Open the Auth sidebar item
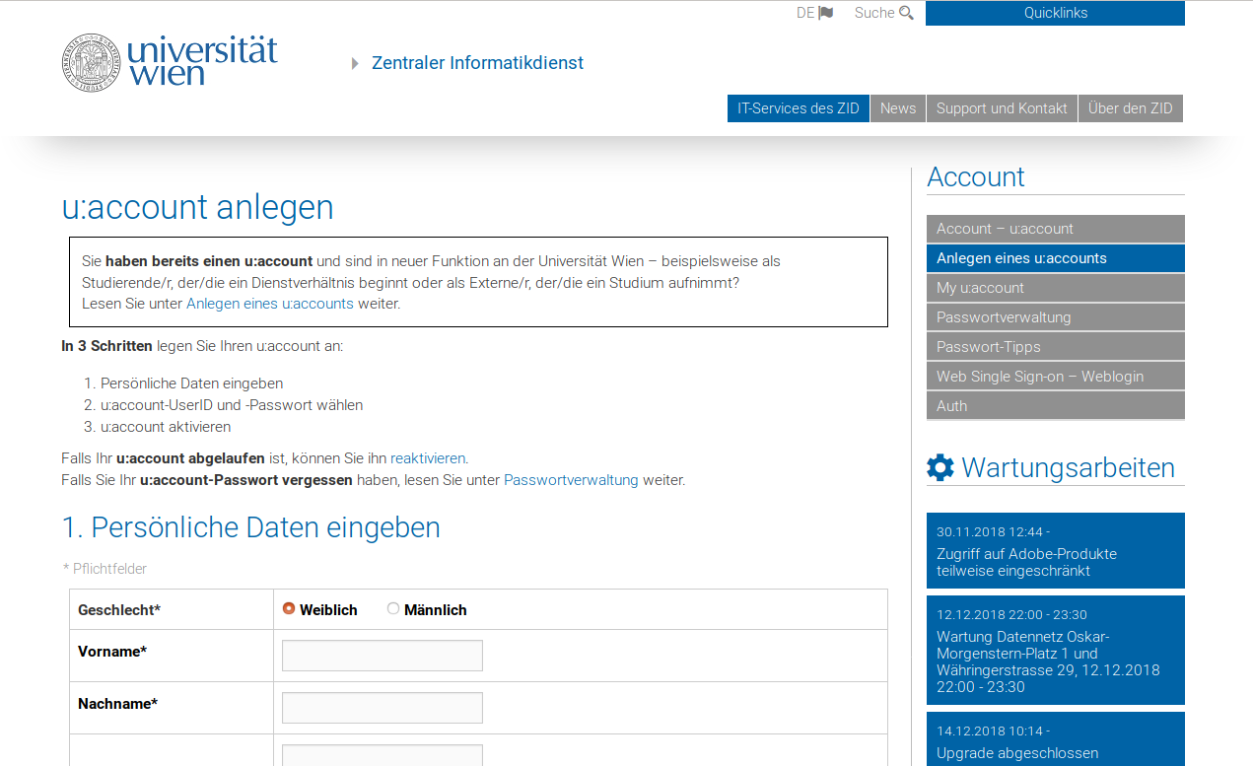Viewport: 1253px width, 766px height. pyautogui.click(x=1056, y=406)
